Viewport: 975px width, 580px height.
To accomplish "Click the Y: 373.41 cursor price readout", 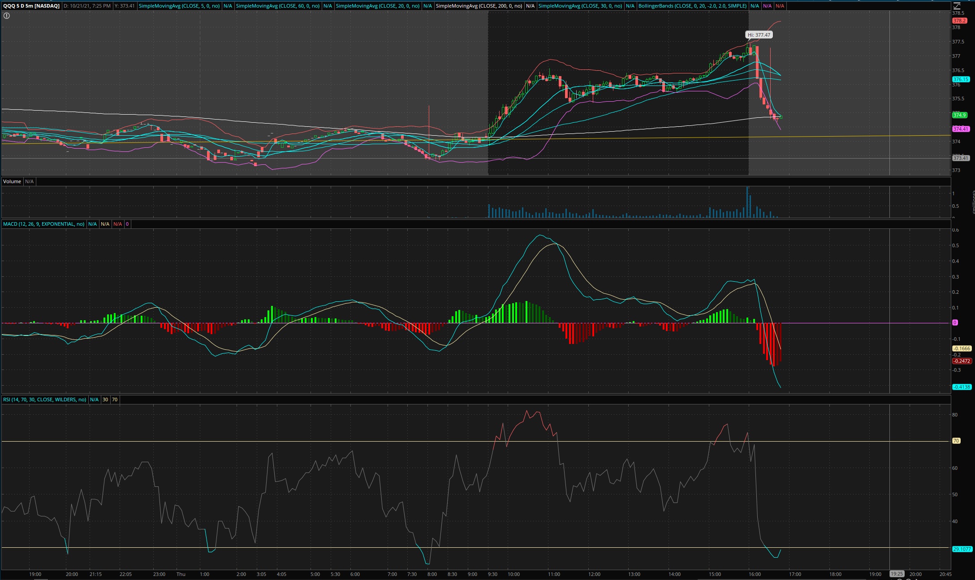I will click(125, 6).
